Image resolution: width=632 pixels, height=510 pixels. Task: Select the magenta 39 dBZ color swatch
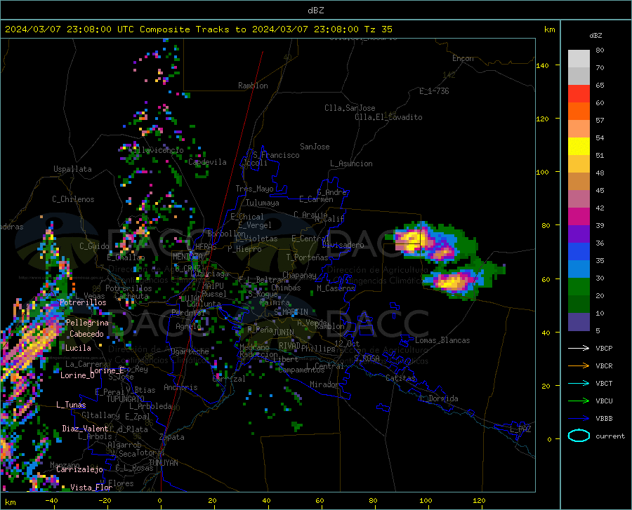coord(579,217)
